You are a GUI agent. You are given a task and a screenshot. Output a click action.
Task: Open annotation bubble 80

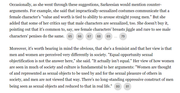(118, 86)
